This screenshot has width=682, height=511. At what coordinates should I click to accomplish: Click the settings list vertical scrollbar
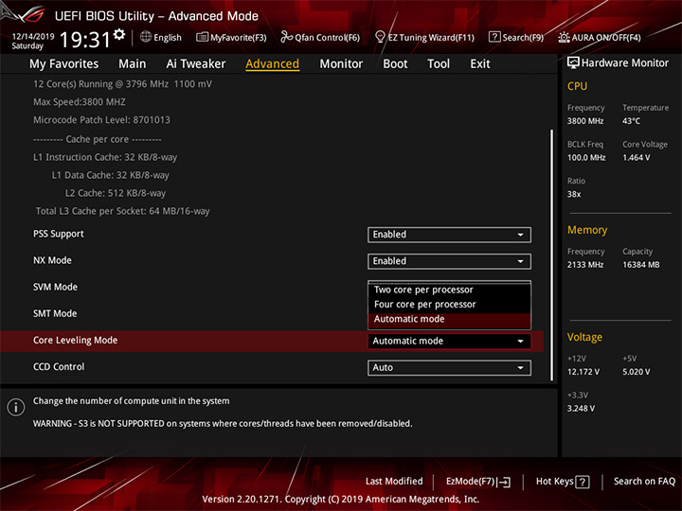(x=552, y=255)
